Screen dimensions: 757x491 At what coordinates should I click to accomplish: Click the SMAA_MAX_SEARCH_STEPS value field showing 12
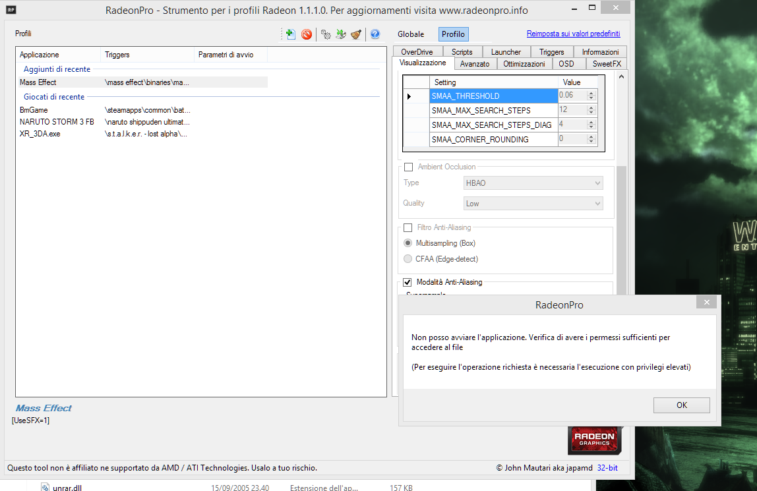pyautogui.click(x=572, y=110)
